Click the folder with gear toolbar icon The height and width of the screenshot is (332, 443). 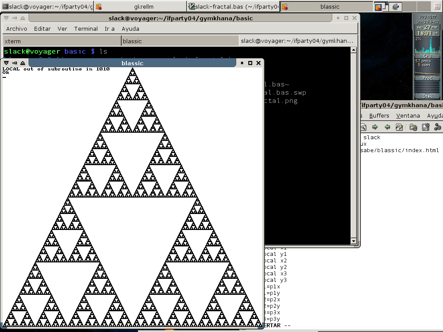[413, 127]
